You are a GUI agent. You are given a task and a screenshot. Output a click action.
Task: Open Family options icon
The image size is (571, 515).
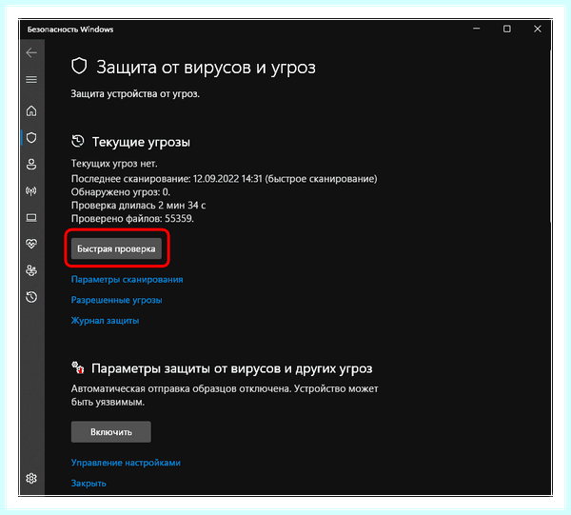[x=31, y=270]
